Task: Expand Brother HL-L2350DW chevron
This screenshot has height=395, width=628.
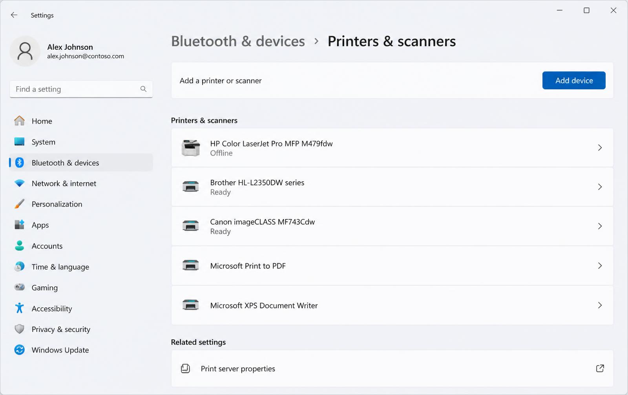Action: (x=600, y=187)
